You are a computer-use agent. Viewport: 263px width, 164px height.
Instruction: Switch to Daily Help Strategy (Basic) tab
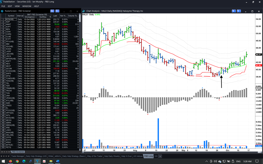coord(74,156)
